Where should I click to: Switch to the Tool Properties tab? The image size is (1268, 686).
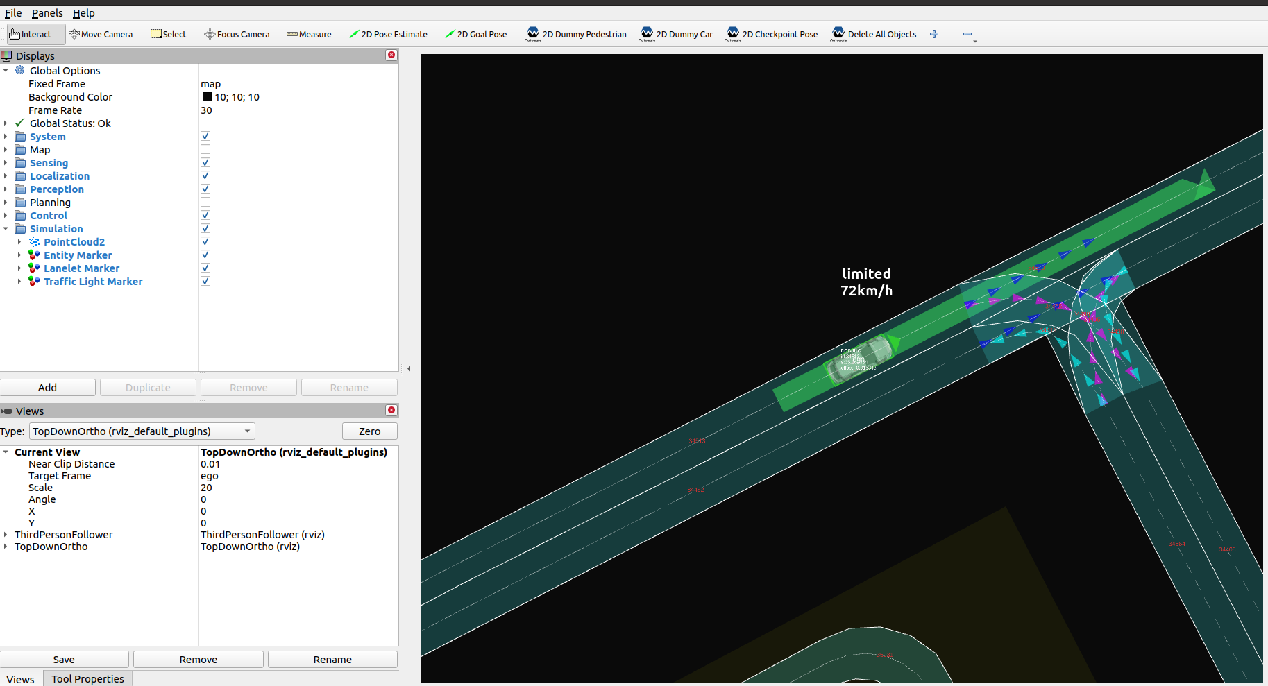[x=87, y=678]
